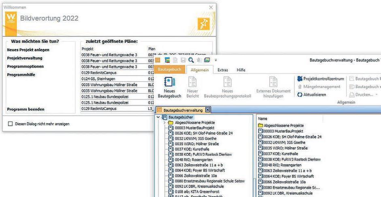Open search with the magnifier icon
Viewport: 381px width, 197px height.
(191, 60)
